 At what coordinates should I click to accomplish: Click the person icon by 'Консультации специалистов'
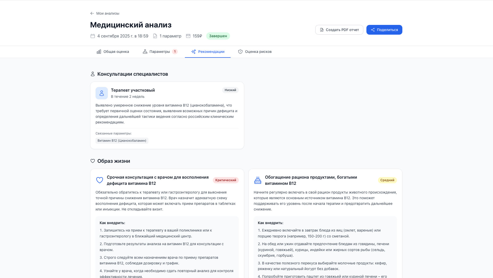(x=93, y=74)
